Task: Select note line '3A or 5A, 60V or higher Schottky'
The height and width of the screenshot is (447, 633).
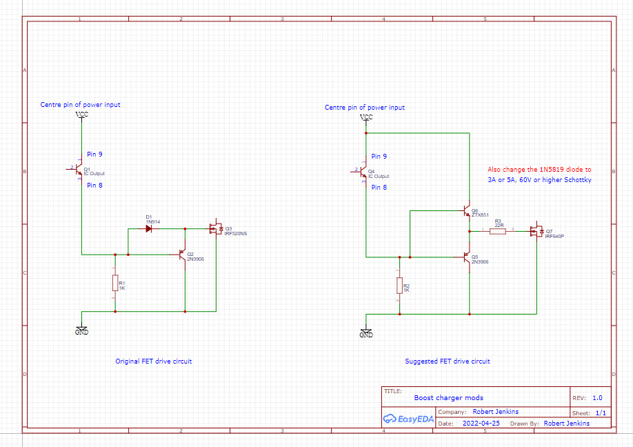Action: [539, 179]
